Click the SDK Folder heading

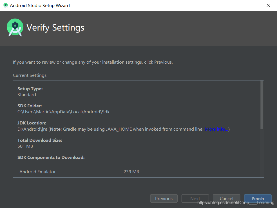pyautogui.click(x=30, y=106)
